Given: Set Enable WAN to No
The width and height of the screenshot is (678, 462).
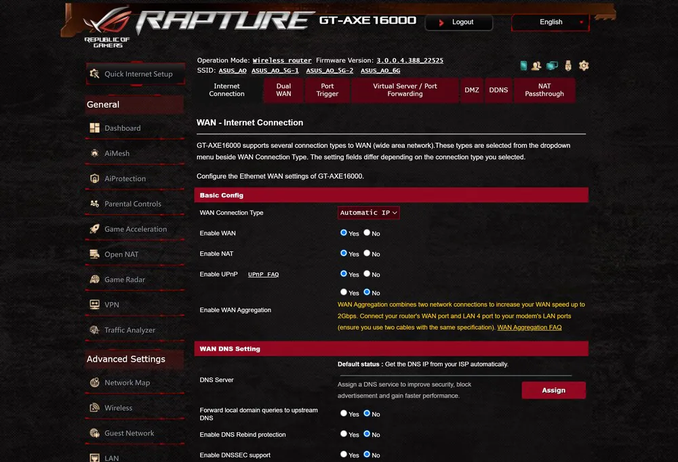Looking at the screenshot, I should [367, 232].
